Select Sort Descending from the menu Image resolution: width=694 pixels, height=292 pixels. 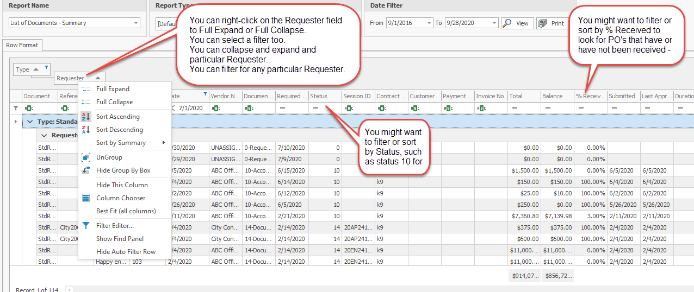pyautogui.click(x=119, y=130)
